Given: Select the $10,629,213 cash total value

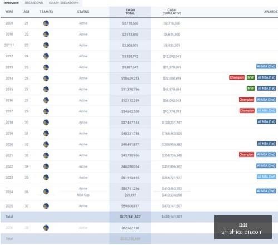Looking at the screenshot, I should point(130,79).
